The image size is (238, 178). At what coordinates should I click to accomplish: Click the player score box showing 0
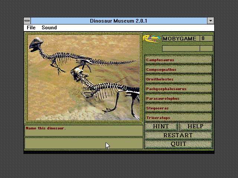pos(206,39)
